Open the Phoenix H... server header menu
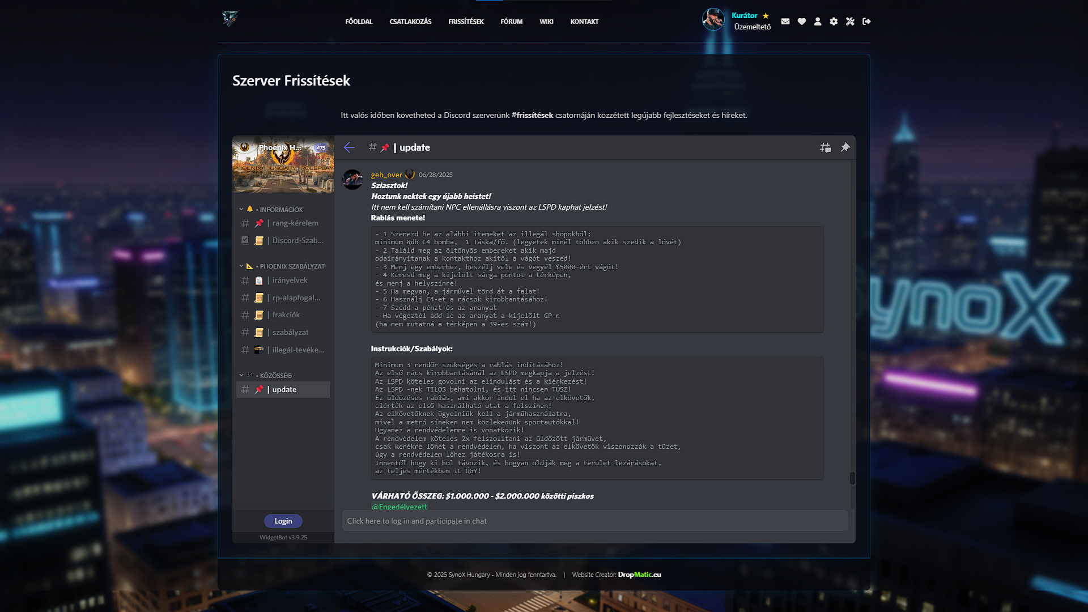Screen dimensions: 1088x612 (x=283, y=148)
